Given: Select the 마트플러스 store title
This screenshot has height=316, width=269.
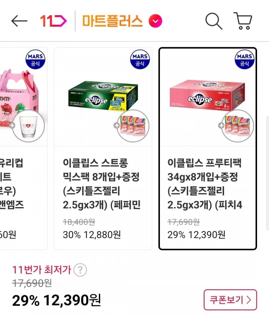Looking at the screenshot, I should [x=112, y=21].
